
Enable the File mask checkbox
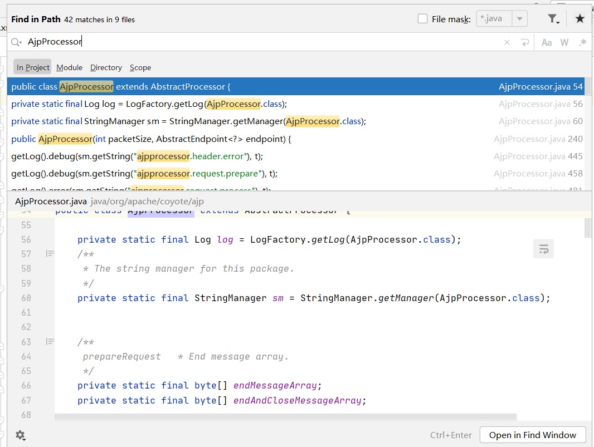422,18
